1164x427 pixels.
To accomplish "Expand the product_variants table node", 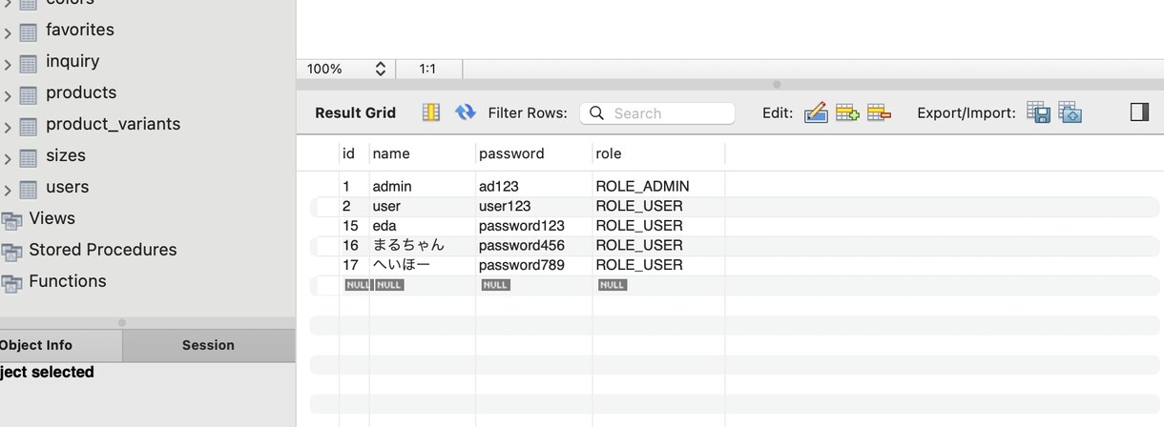I will click(7, 128).
